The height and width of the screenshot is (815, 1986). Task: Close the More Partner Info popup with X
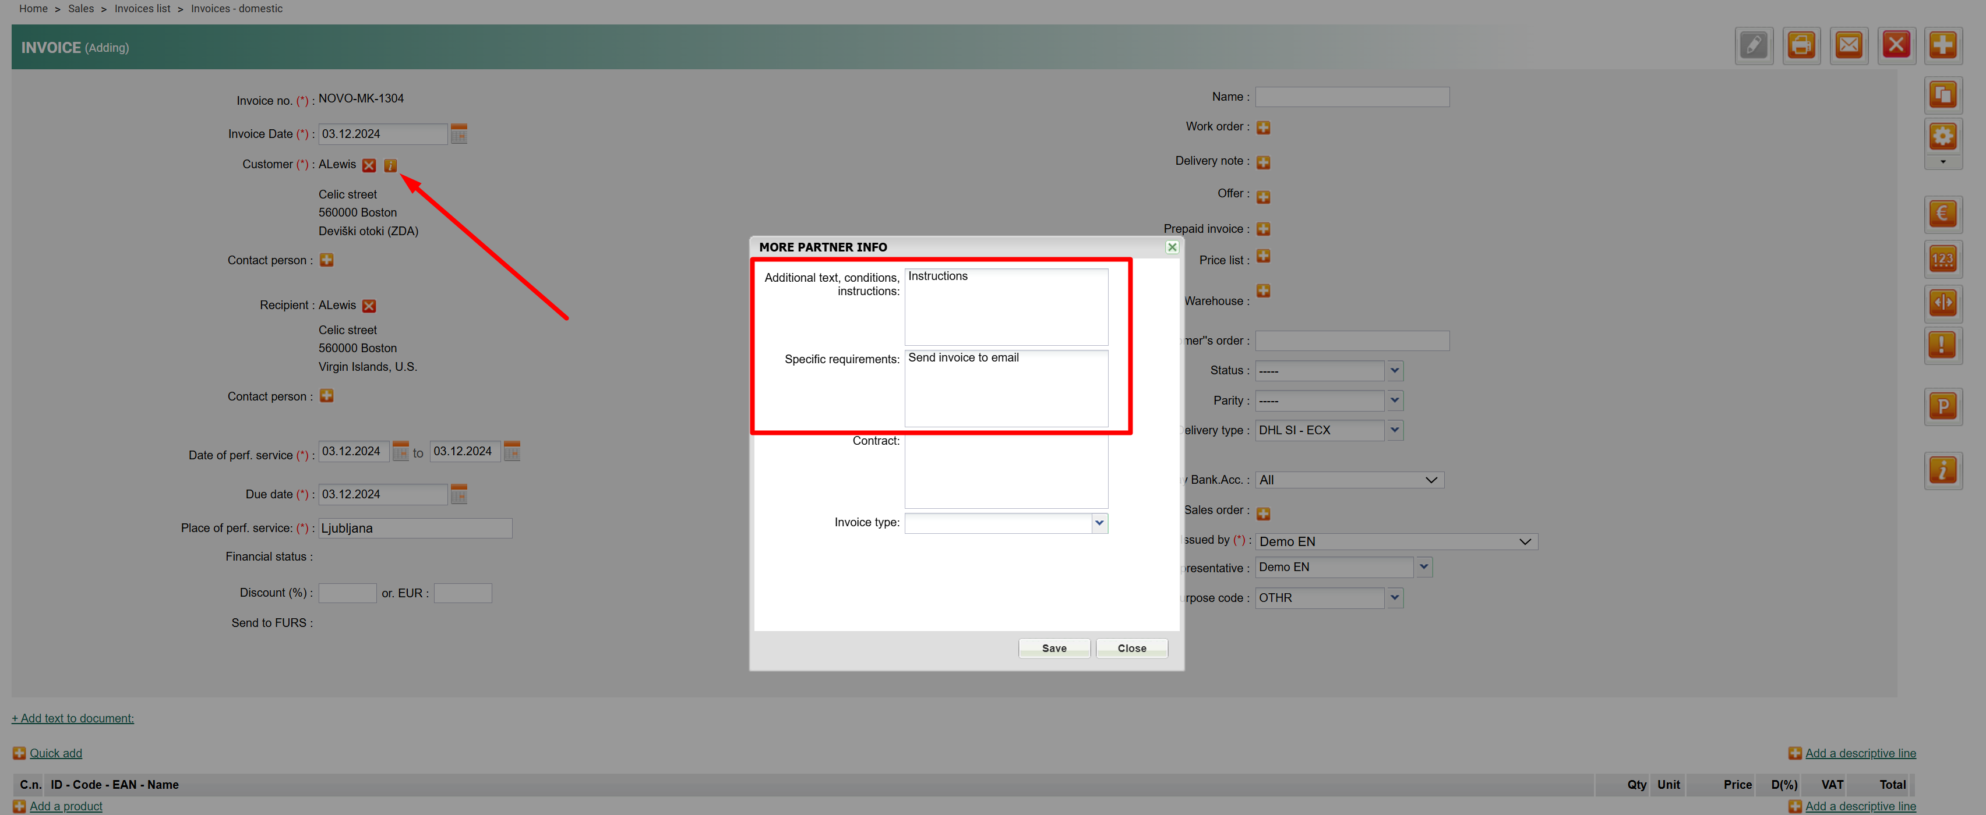click(x=1171, y=247)
